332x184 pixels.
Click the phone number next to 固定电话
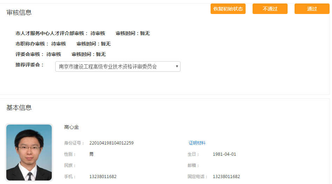pos(226,177)
